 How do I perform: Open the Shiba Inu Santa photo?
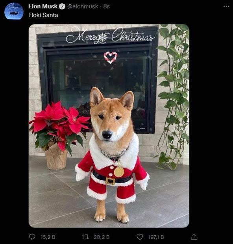(109, 126)
